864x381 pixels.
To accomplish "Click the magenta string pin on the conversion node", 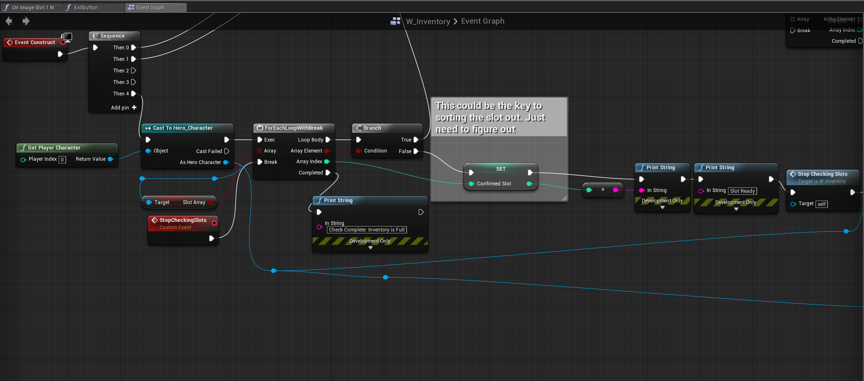I will click(615, 190).
